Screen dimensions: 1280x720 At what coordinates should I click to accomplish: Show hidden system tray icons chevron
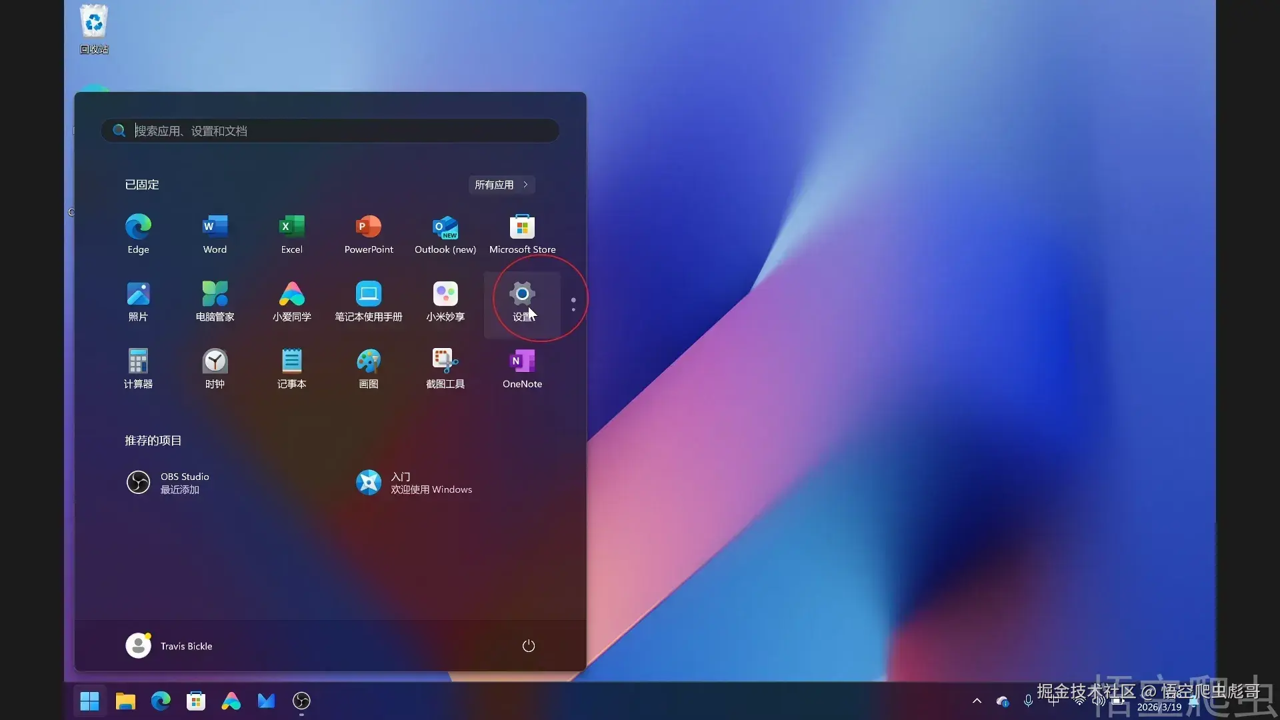coord(977,701)
